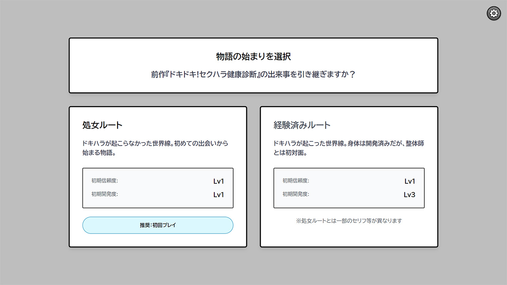Select the 経験済みルート card title
This screenshot has width=507, height=285.
[302, 125]
